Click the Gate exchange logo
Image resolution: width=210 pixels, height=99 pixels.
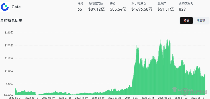5,7
